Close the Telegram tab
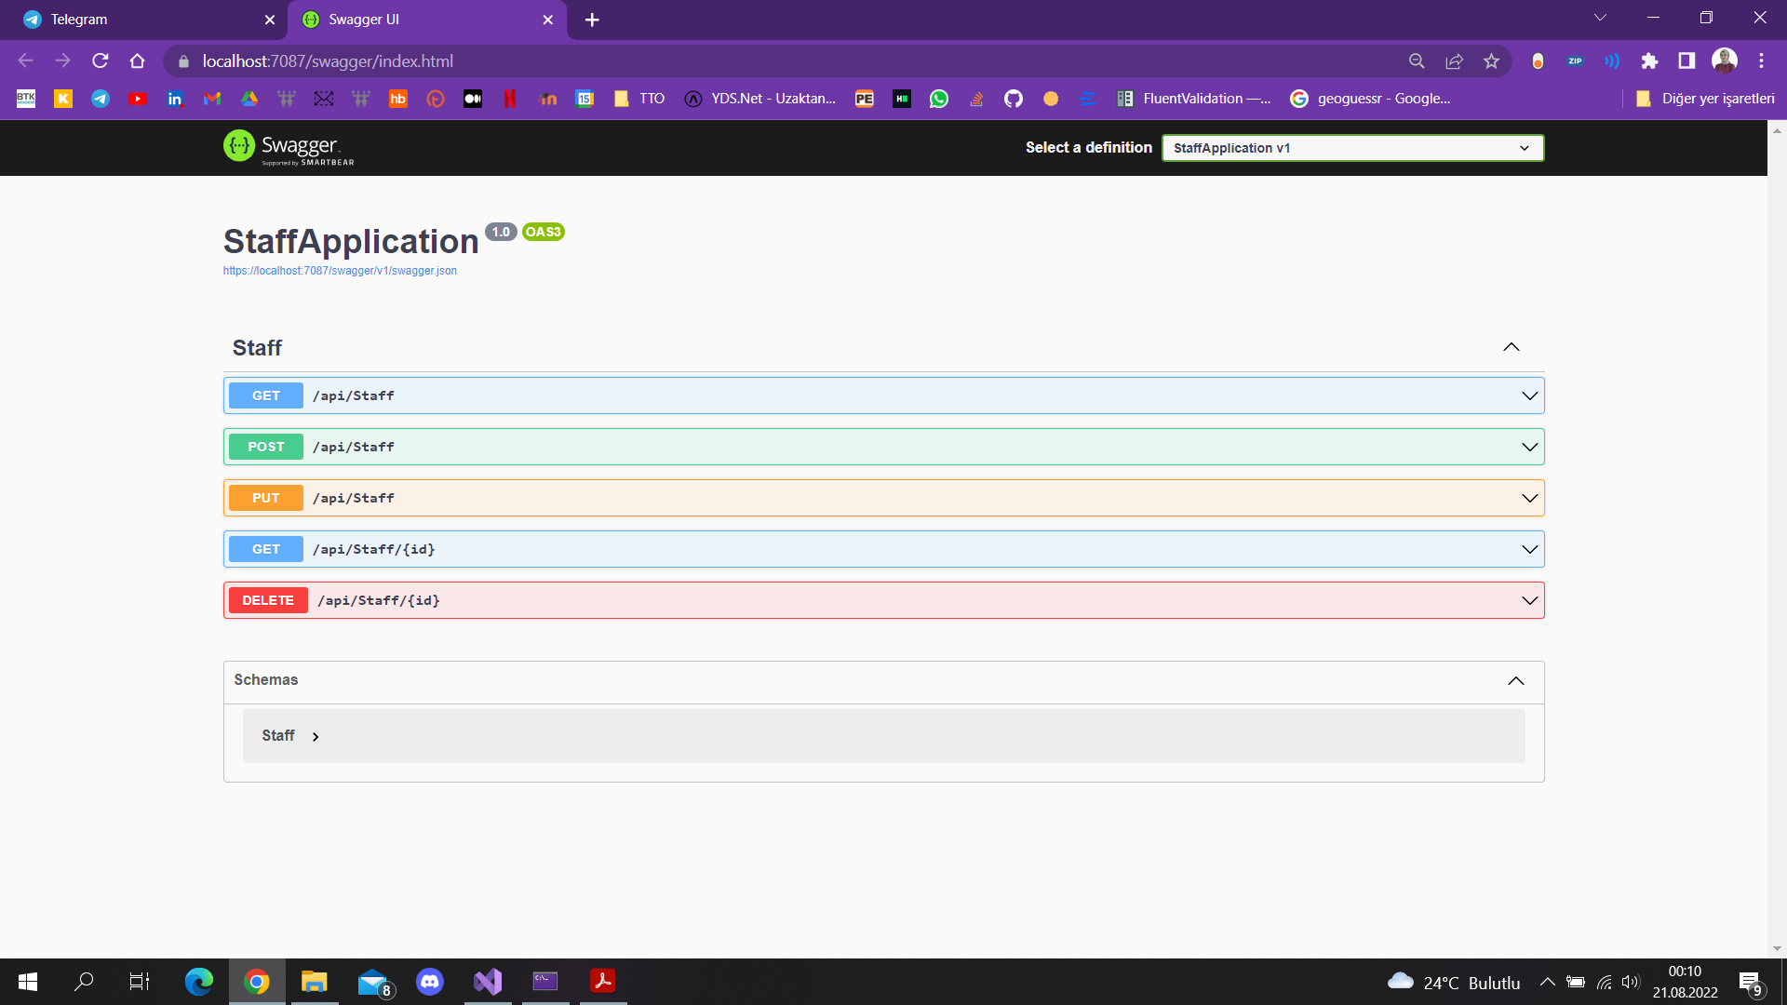1787x1005 pixels. 270,20
